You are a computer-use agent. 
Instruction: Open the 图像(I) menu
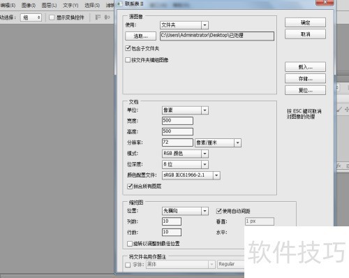click(29, 5)
